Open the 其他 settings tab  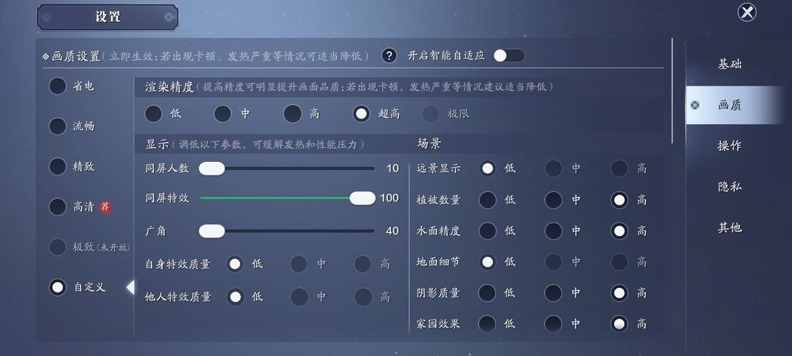click(730, 227)
